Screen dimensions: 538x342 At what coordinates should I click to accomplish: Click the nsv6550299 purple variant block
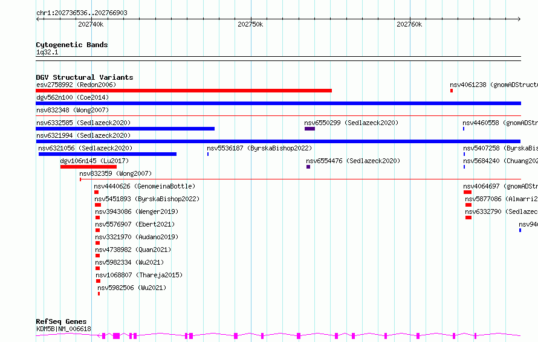pyautogui.click(x=310, y=129)
